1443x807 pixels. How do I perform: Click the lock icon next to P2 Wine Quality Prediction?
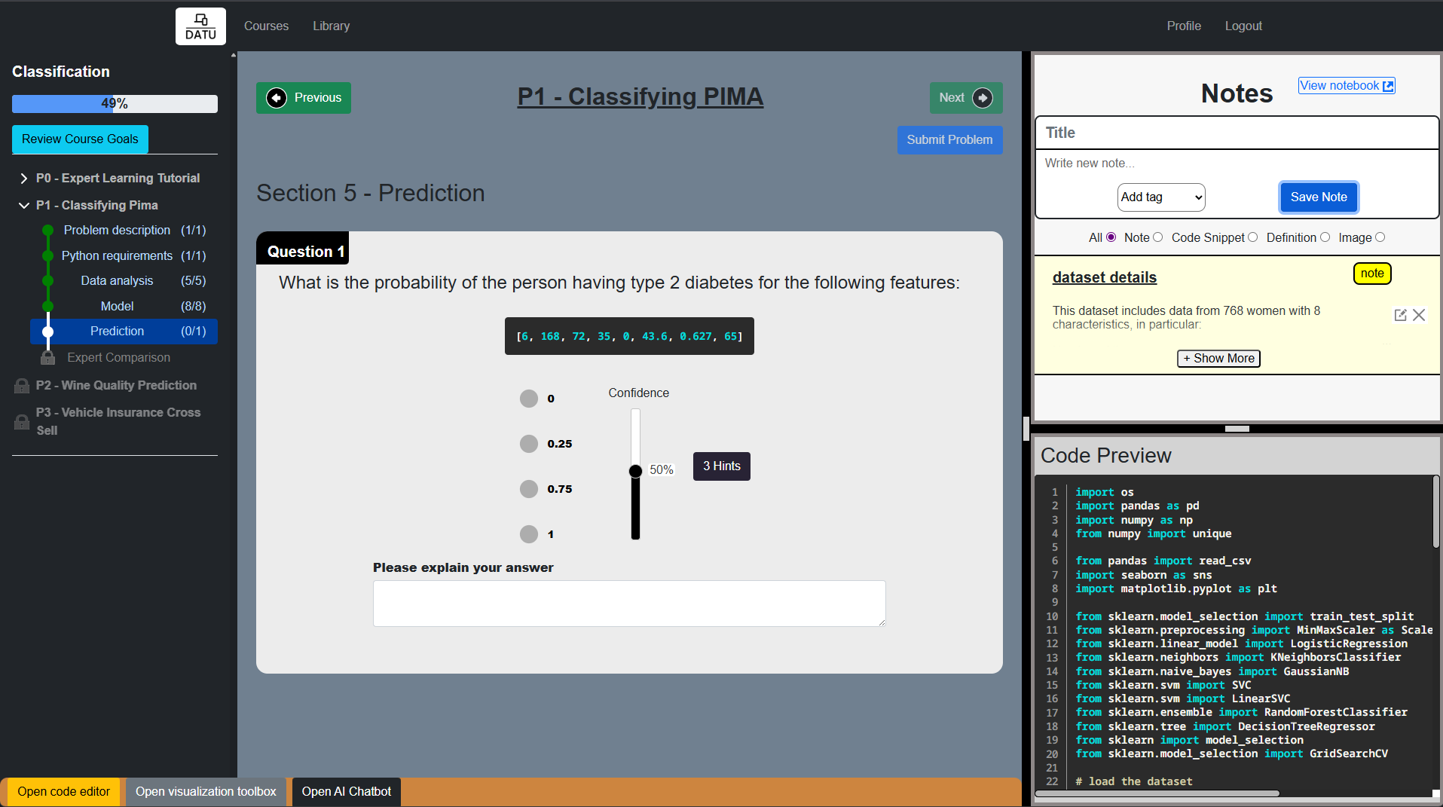(x=21, y=385)
